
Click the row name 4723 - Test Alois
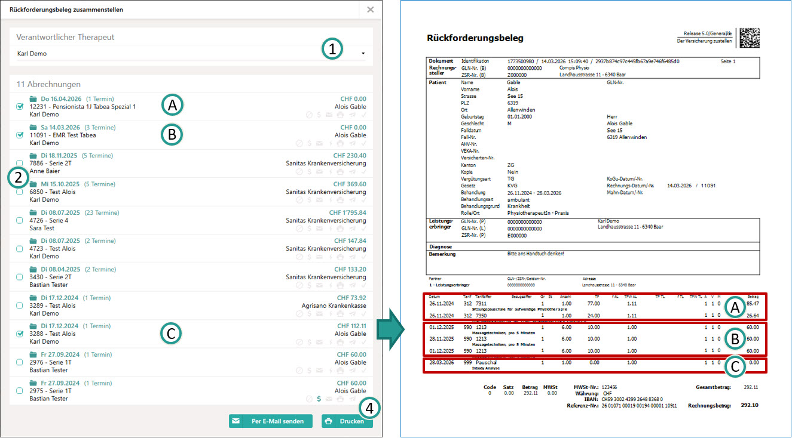pos(53,248)
